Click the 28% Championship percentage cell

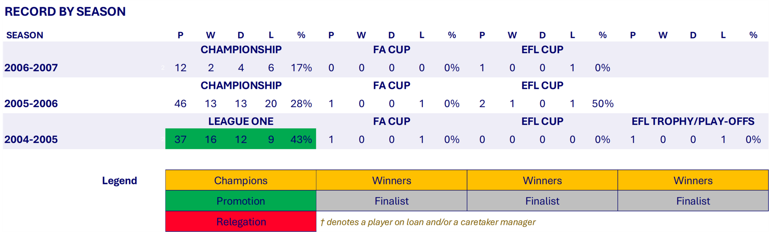click(x=301, y=104)
